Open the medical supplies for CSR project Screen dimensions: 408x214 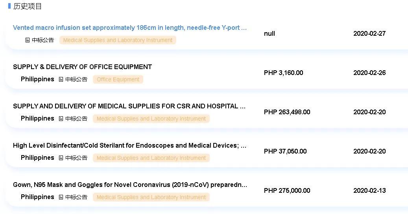click(x=130, y=106)
